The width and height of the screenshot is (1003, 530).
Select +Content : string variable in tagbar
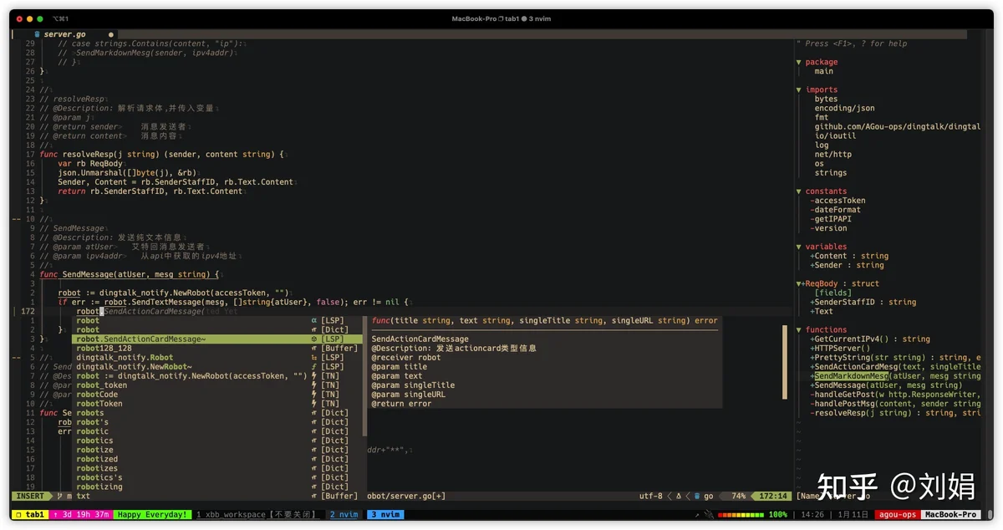coord(849,256)
